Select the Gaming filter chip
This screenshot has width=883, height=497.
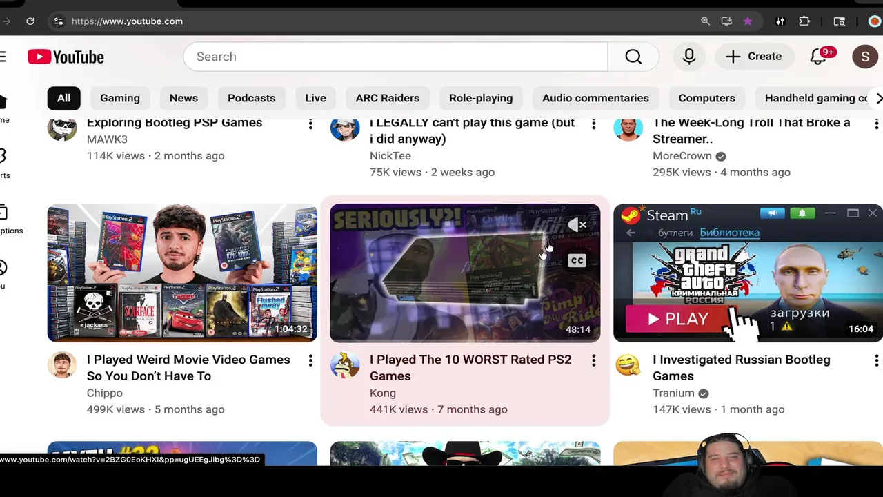120,98
